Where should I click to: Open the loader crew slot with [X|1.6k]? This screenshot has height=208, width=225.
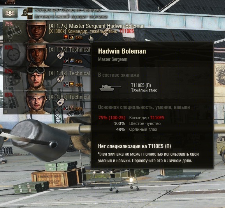[x=47, y=102]
